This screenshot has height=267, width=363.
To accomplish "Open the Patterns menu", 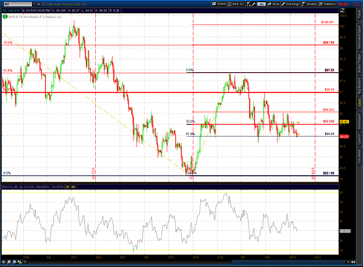I will 328,4.
